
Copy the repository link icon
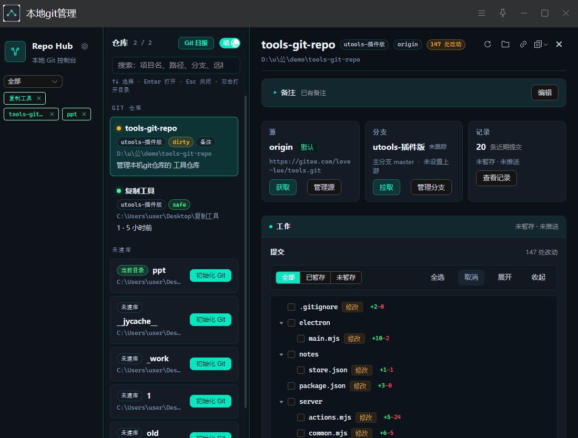[523, 44]
